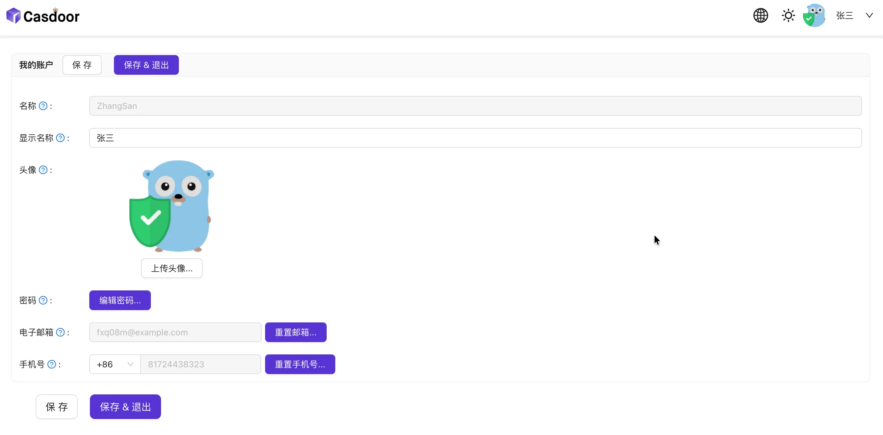883x435 pixels.
Task: Click the 重置手机号 button
Action: point(300,365)
